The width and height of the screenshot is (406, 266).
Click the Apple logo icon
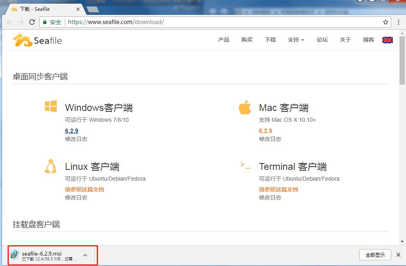[245, 107]
